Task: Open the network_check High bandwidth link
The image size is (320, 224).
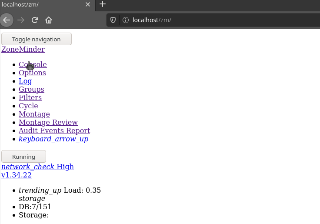Action: tap(37, 167)
